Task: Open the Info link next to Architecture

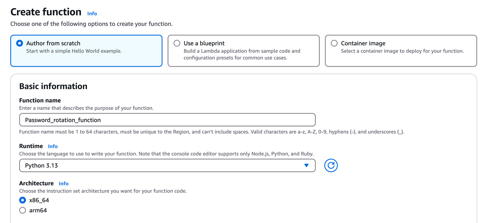Action: click(64, 184)
